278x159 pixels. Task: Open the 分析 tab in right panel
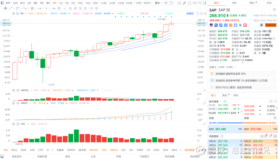(x=234, y=3)
